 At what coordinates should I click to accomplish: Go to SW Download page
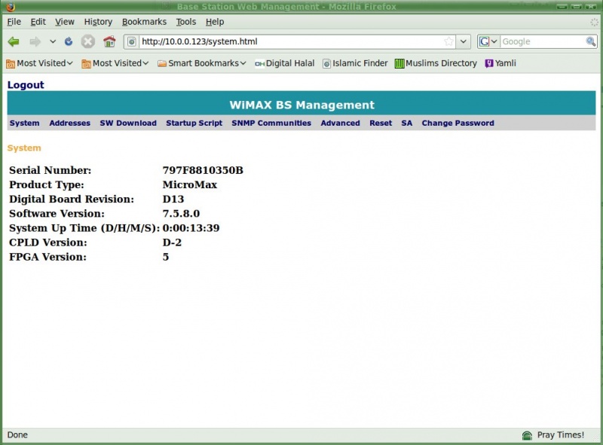tap(128, 123)
